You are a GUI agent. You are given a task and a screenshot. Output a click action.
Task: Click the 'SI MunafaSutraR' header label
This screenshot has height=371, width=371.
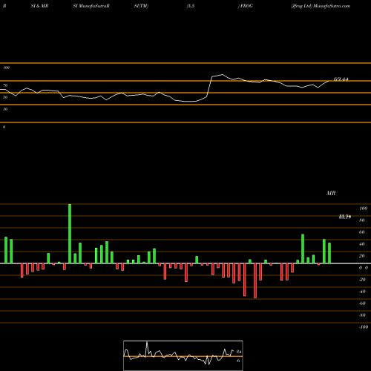pyautogui.click(x=91, y=6)
